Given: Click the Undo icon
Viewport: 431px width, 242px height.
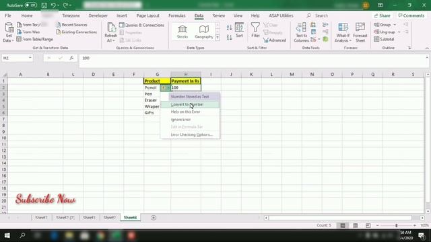Looking at the screenshot, I should pos(53,5).
